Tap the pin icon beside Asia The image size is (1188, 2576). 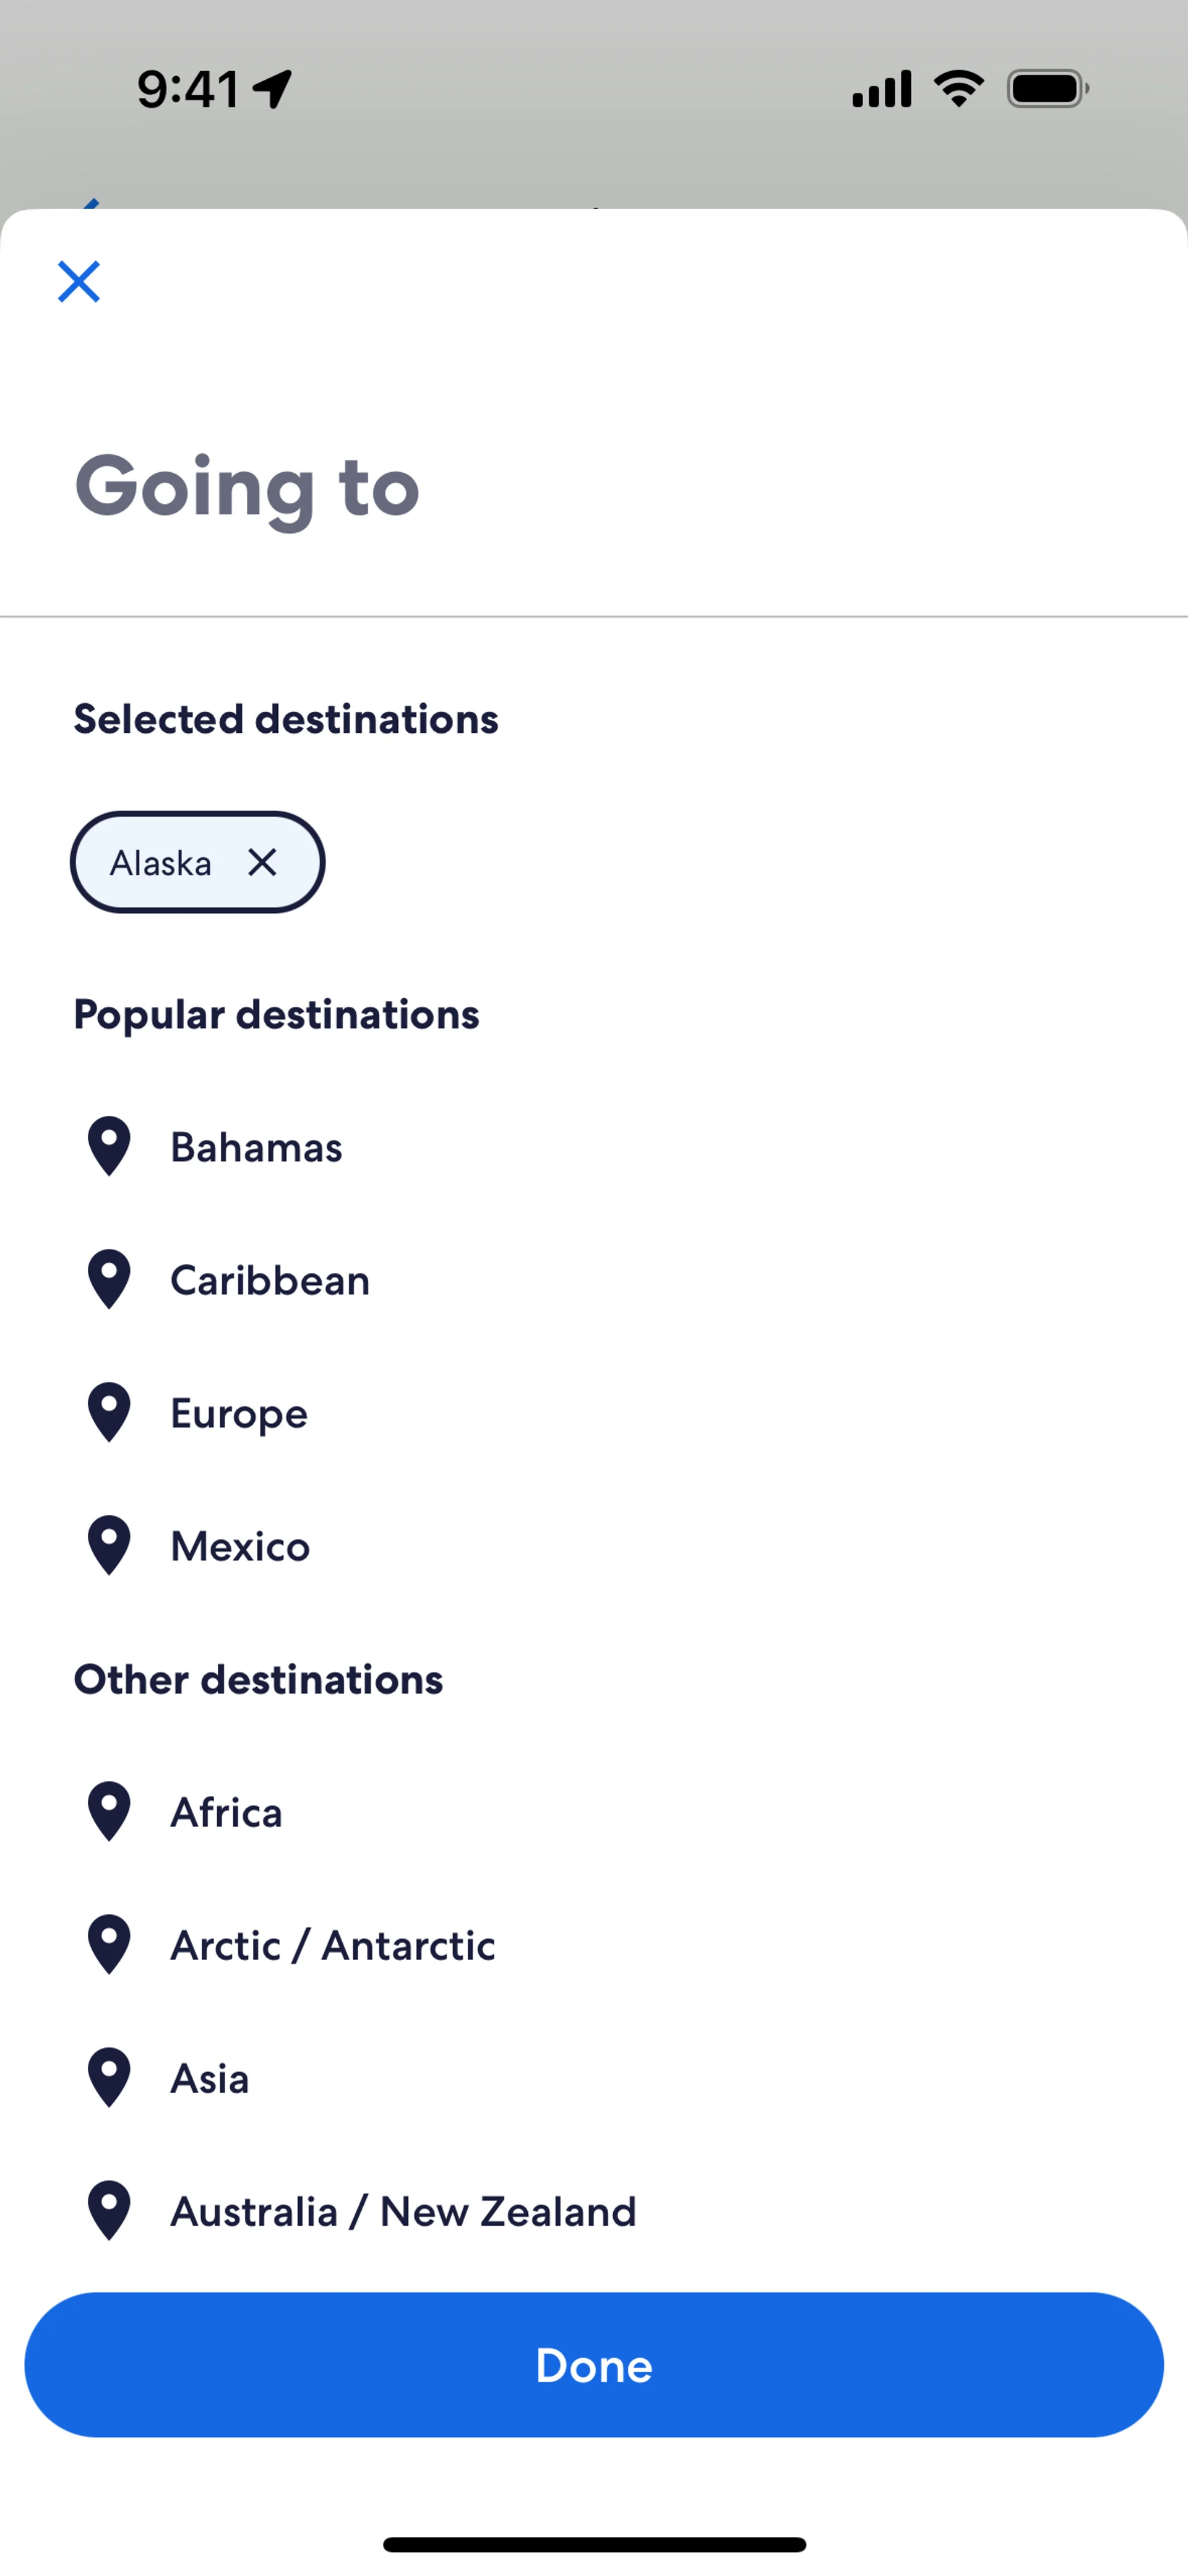pos(109,2077)
